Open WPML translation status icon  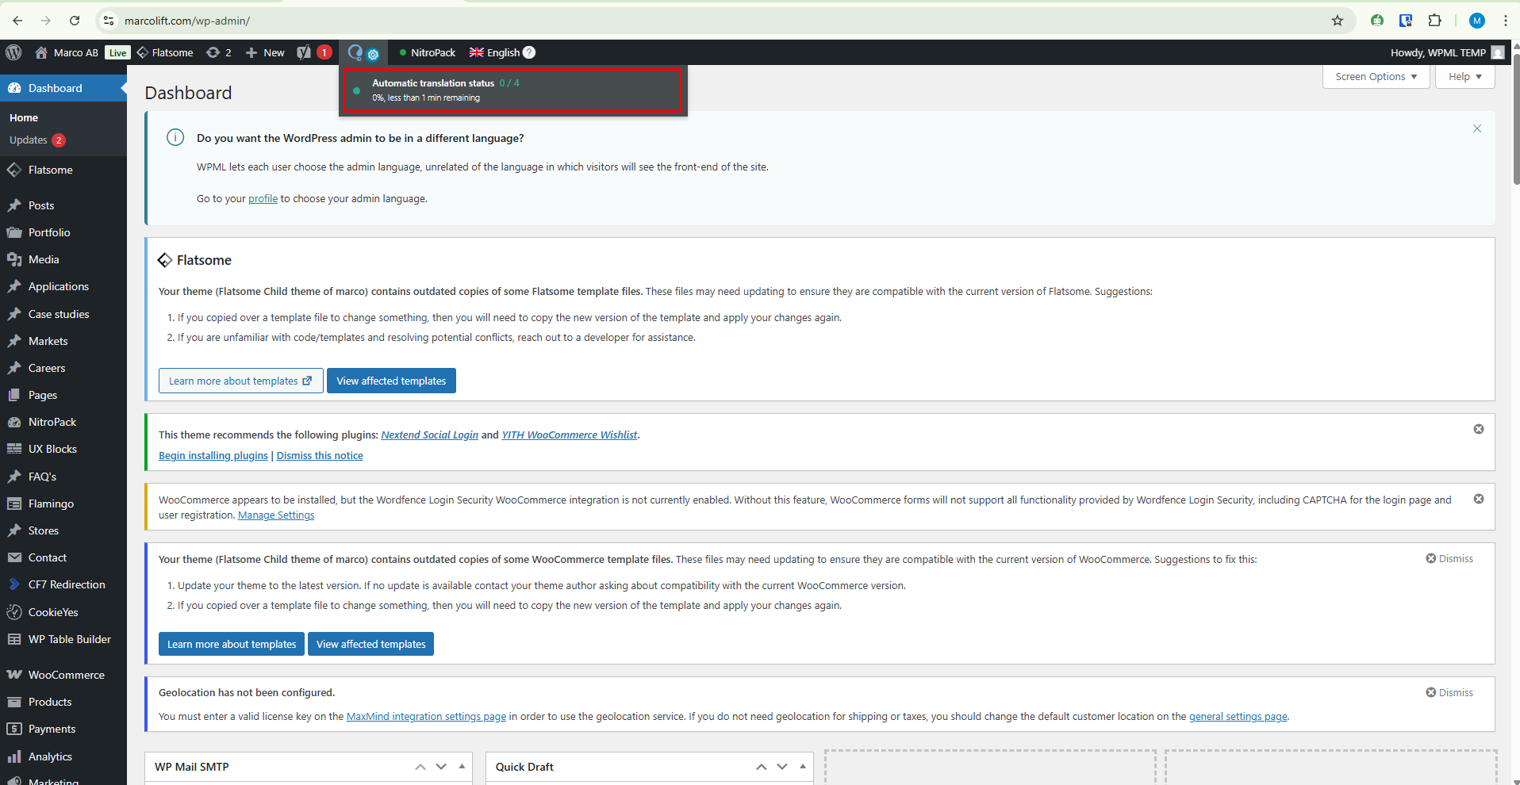point(363,52)
